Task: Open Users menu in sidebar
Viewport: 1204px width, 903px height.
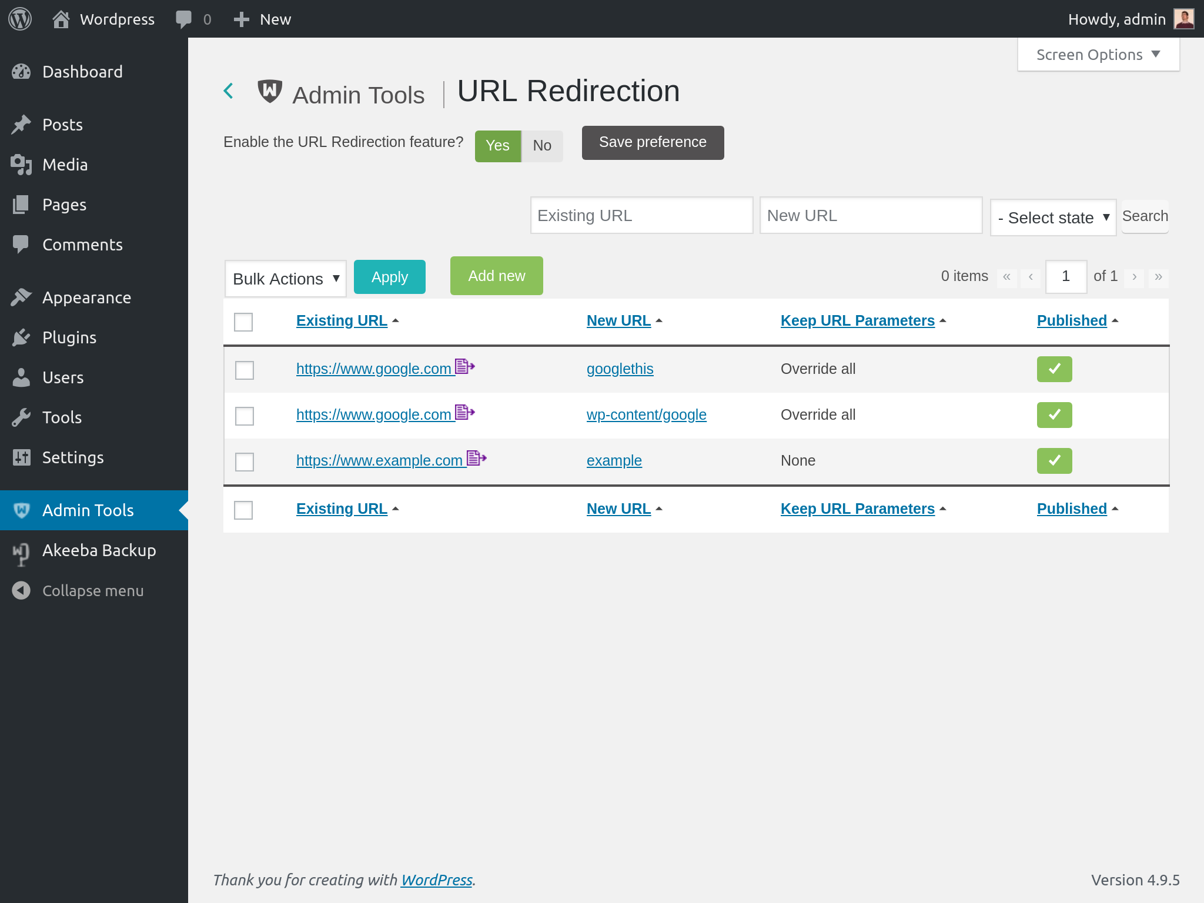Action: point(94,377)
